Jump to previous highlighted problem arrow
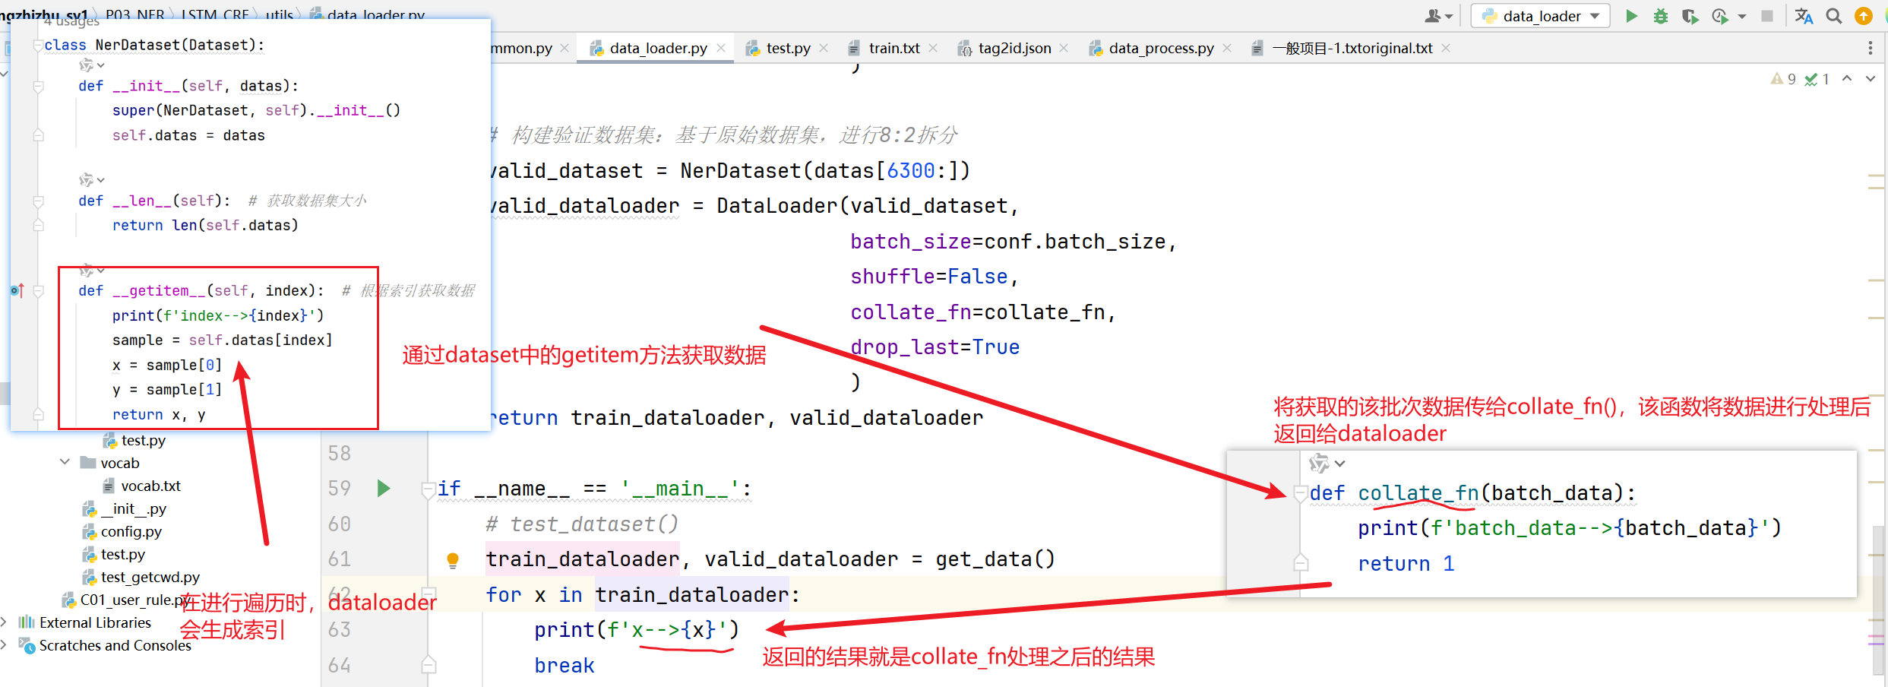This screenshot has width=1888, height=687. click(1847, 79)
